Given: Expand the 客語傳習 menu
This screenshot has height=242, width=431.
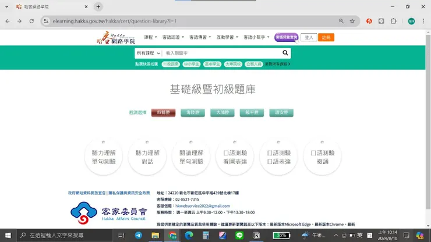Looking at the screenshot, I should click(200, 37).
